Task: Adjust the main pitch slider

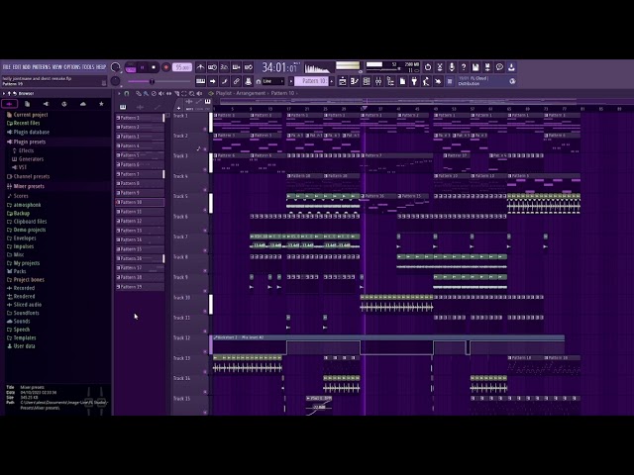Action: point(152,81)
